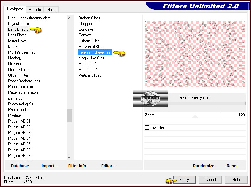
Task: Select Plugins AB 06 category
Action: 19,150
